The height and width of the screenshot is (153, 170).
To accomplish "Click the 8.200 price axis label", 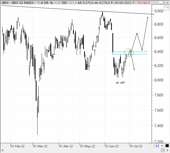I will click(159, 66).
